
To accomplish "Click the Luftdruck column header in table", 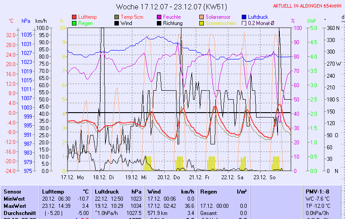I will tap(106, 191).
